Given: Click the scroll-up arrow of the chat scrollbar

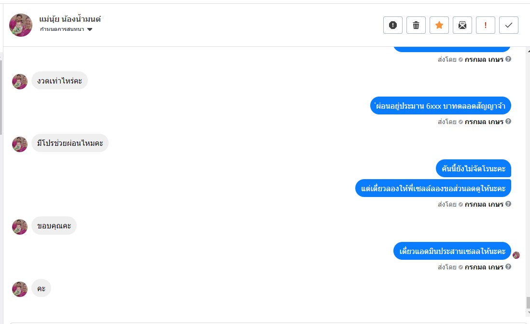Looking at the screenshot, I should tap(527, 50).
